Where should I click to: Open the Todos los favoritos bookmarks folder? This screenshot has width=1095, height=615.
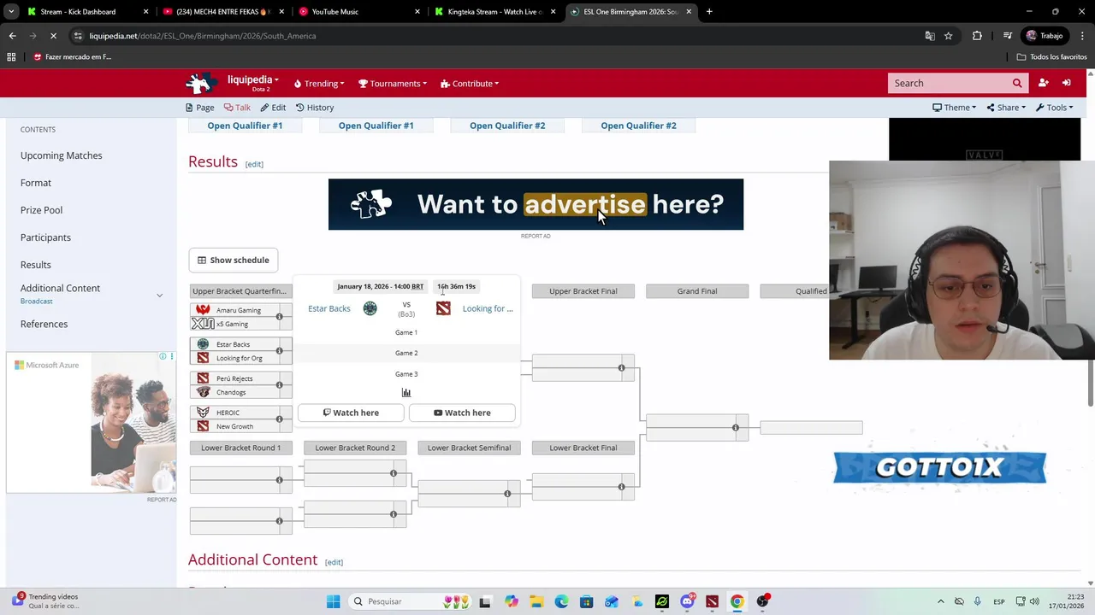click(x=1052, y=57)
